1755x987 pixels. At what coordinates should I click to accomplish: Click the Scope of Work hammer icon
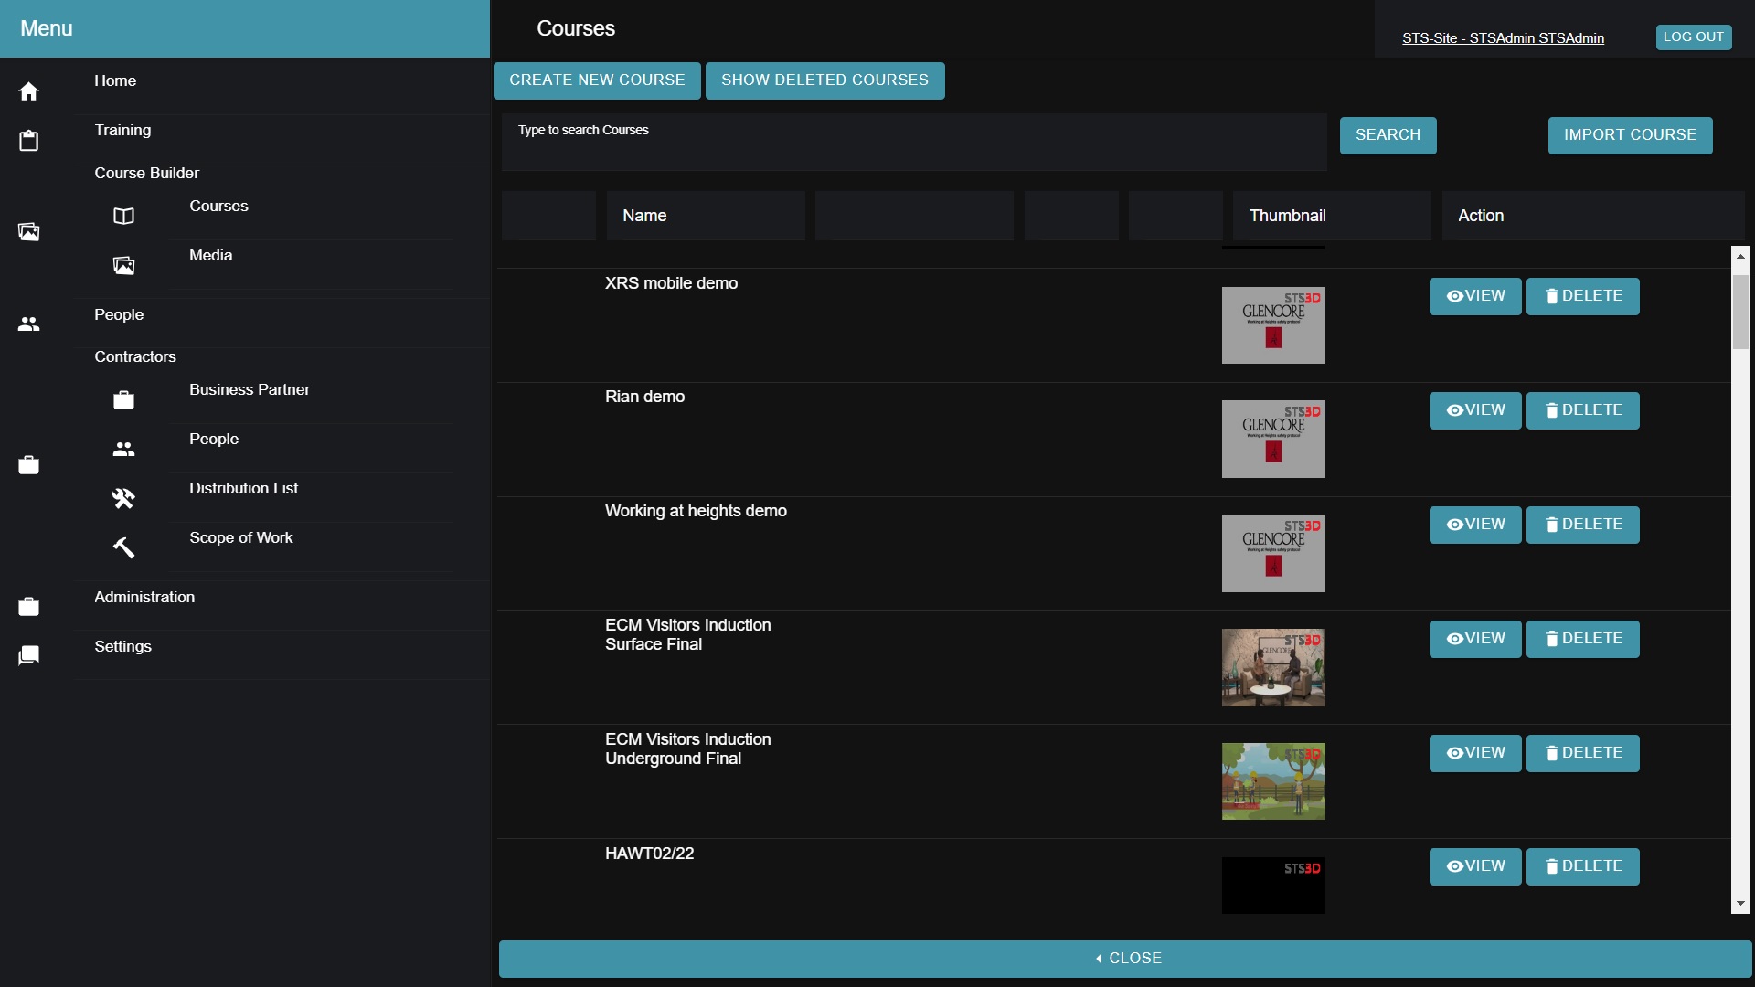[123, 547]
